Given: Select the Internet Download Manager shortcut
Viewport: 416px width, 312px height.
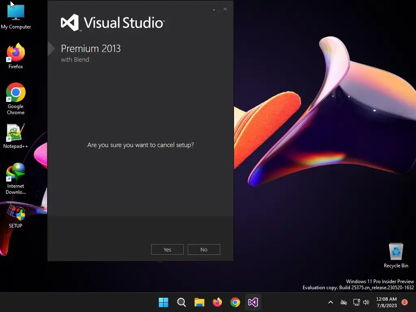Looking at the screenshot, I should (16, 179).
